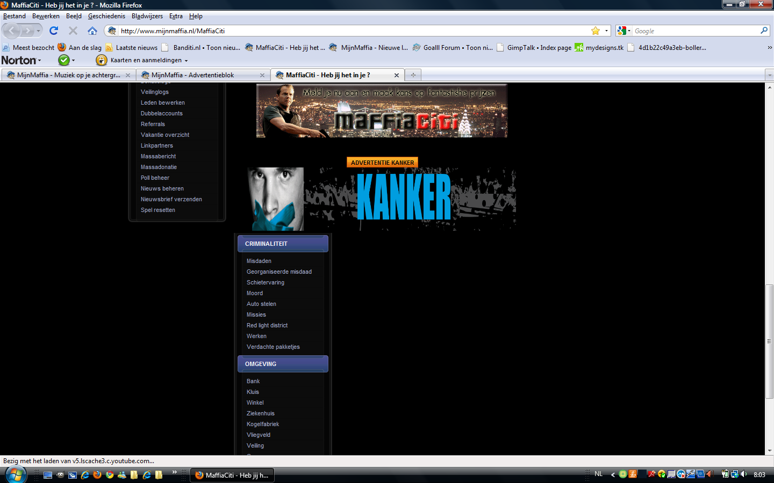Click the Adobe Reader tray icon
Viewport: 774px width, 483px height.
point(651,474)
